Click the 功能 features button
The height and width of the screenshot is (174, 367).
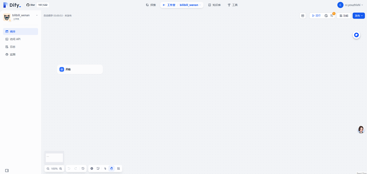coord(344,16)
